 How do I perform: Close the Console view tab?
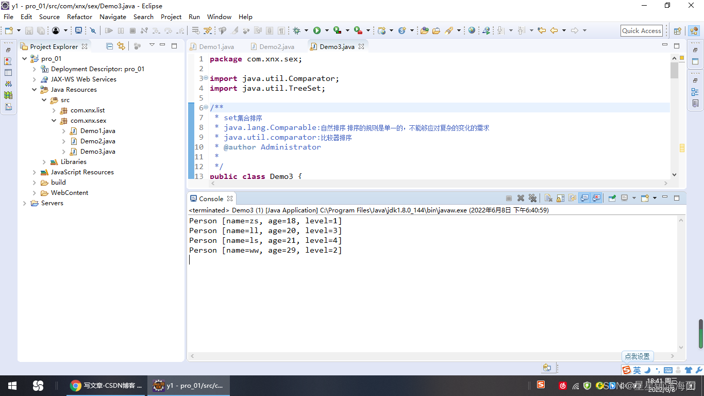pyautogui.click(x=230, y=199)
